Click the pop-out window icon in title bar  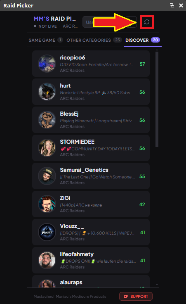click(172, 5)
